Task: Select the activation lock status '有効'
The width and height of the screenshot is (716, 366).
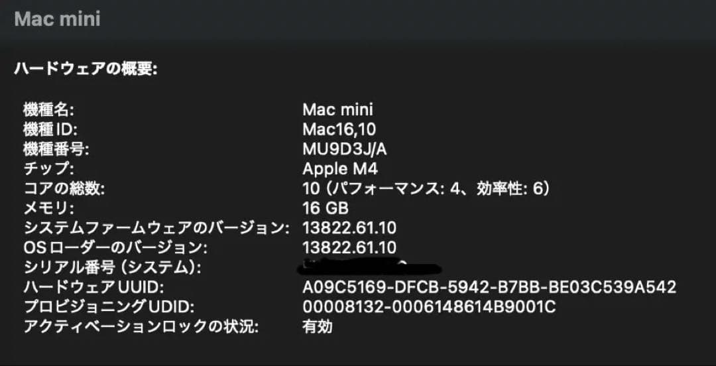Action: pyautogui.click(x=318, y=327)
